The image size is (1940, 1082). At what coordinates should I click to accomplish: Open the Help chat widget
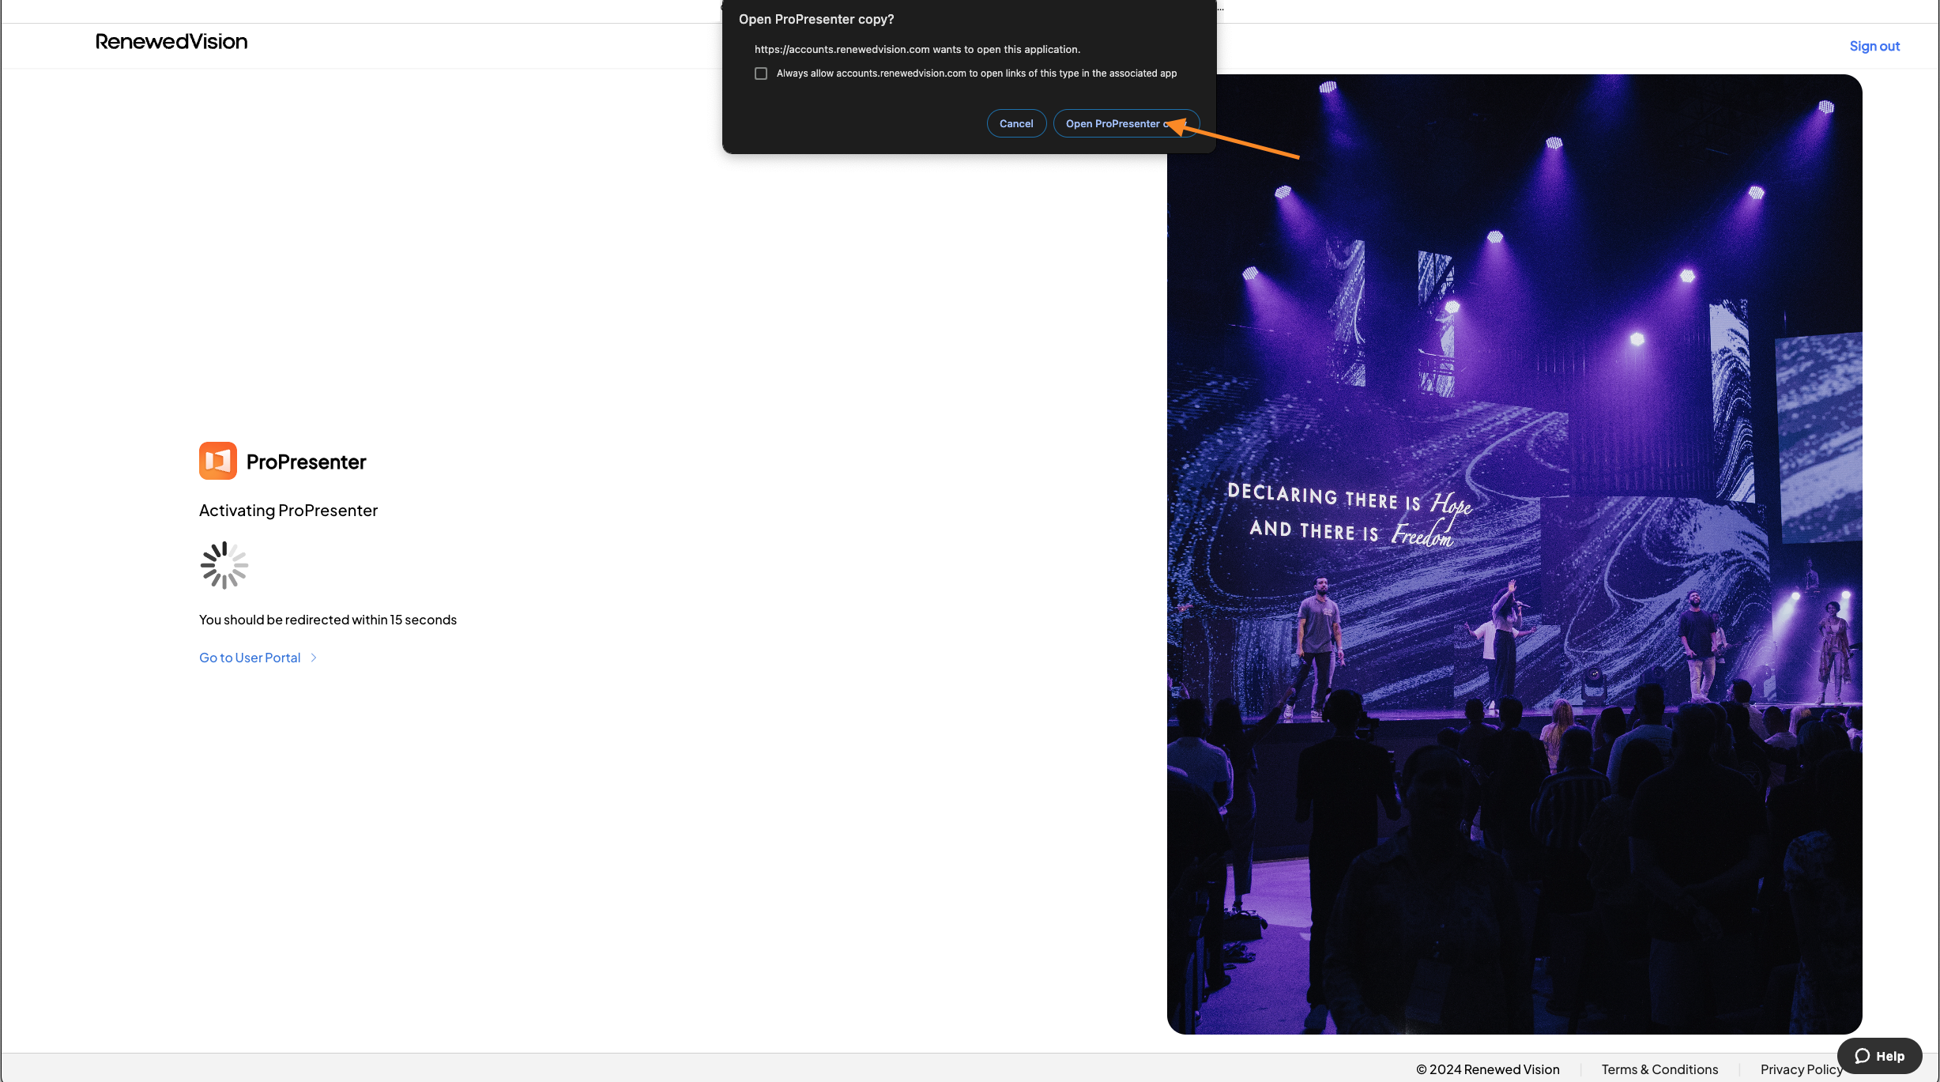[x=1879, y=1056]
